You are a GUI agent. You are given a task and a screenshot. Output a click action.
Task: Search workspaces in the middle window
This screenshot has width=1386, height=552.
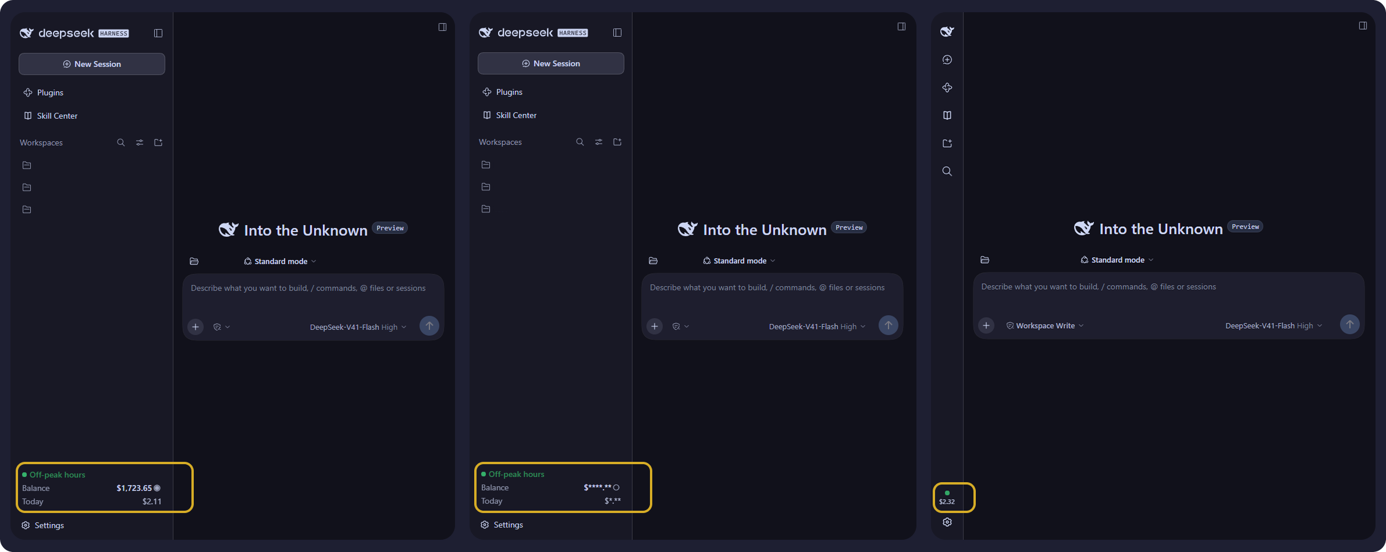pos(580,142)
